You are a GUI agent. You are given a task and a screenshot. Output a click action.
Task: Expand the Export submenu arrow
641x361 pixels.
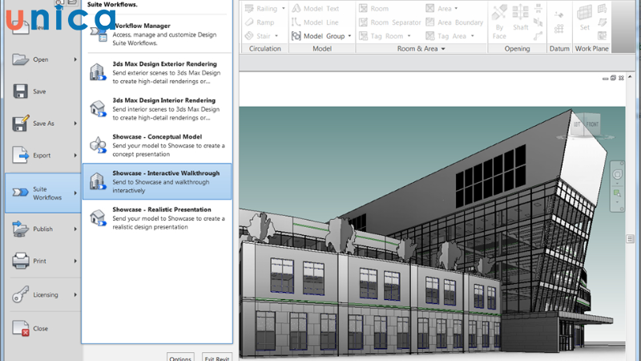(x=75, y=155)
